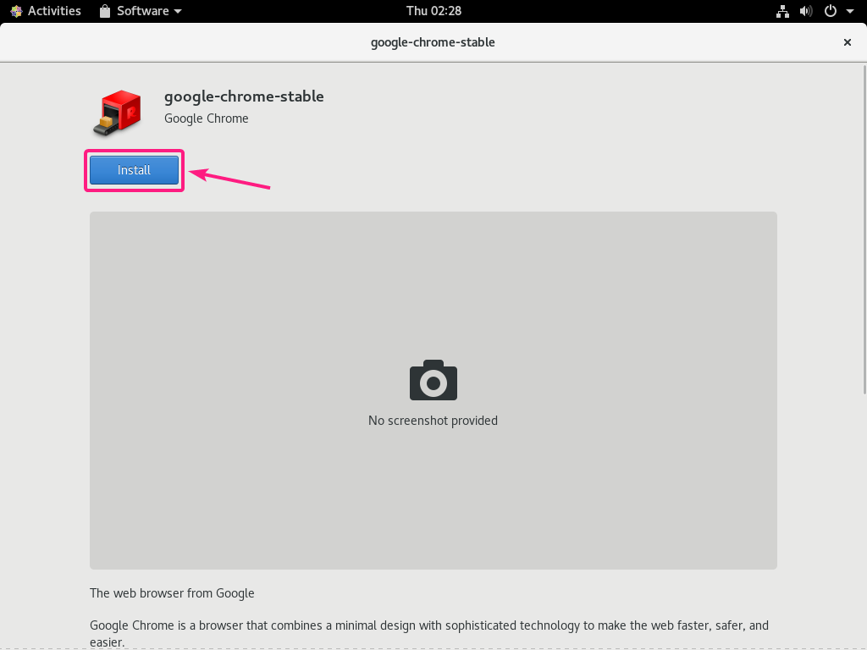
Task: Open the Activities overview
Action: pos(46,11)
